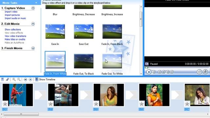Click Rewind Storyboard button
This screenshot has height=118, width=210.
25,79
